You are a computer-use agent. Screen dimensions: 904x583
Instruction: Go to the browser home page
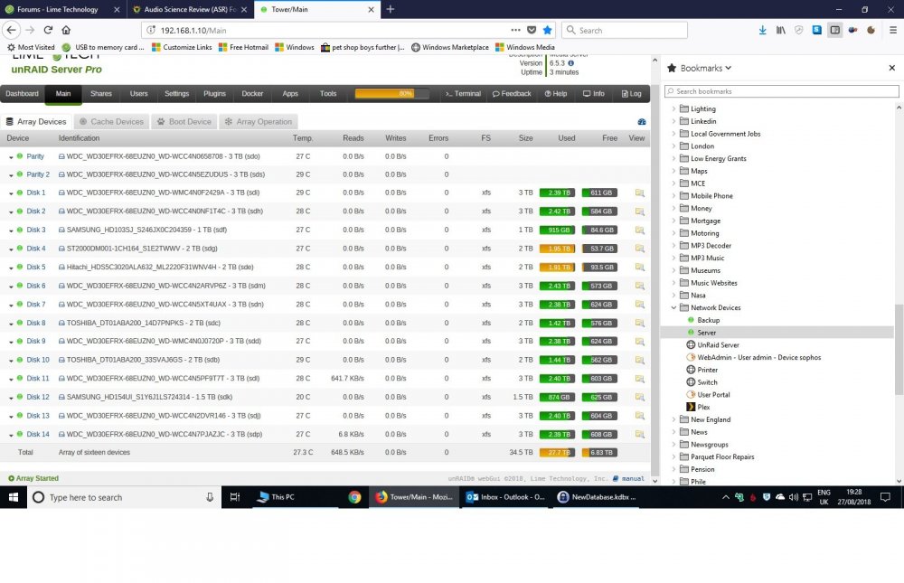click(x=66, y=30)
